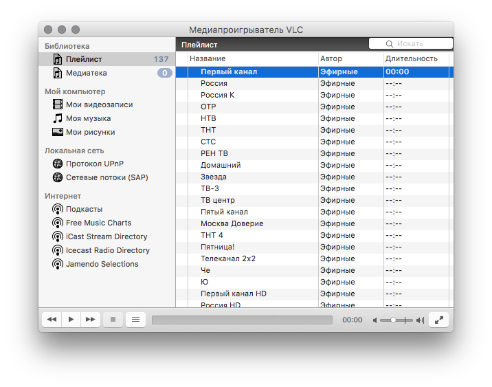
Task: Open the Медиатека library item
Action: click(x=107, y=73)
